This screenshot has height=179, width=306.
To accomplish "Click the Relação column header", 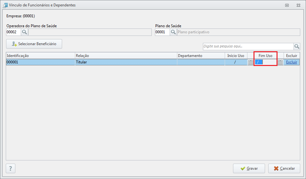I will 126,56.
